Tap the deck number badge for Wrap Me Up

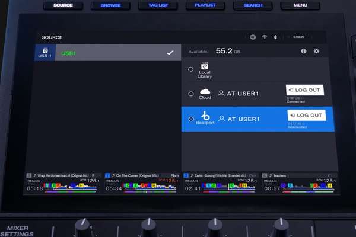tap(29, 175)
